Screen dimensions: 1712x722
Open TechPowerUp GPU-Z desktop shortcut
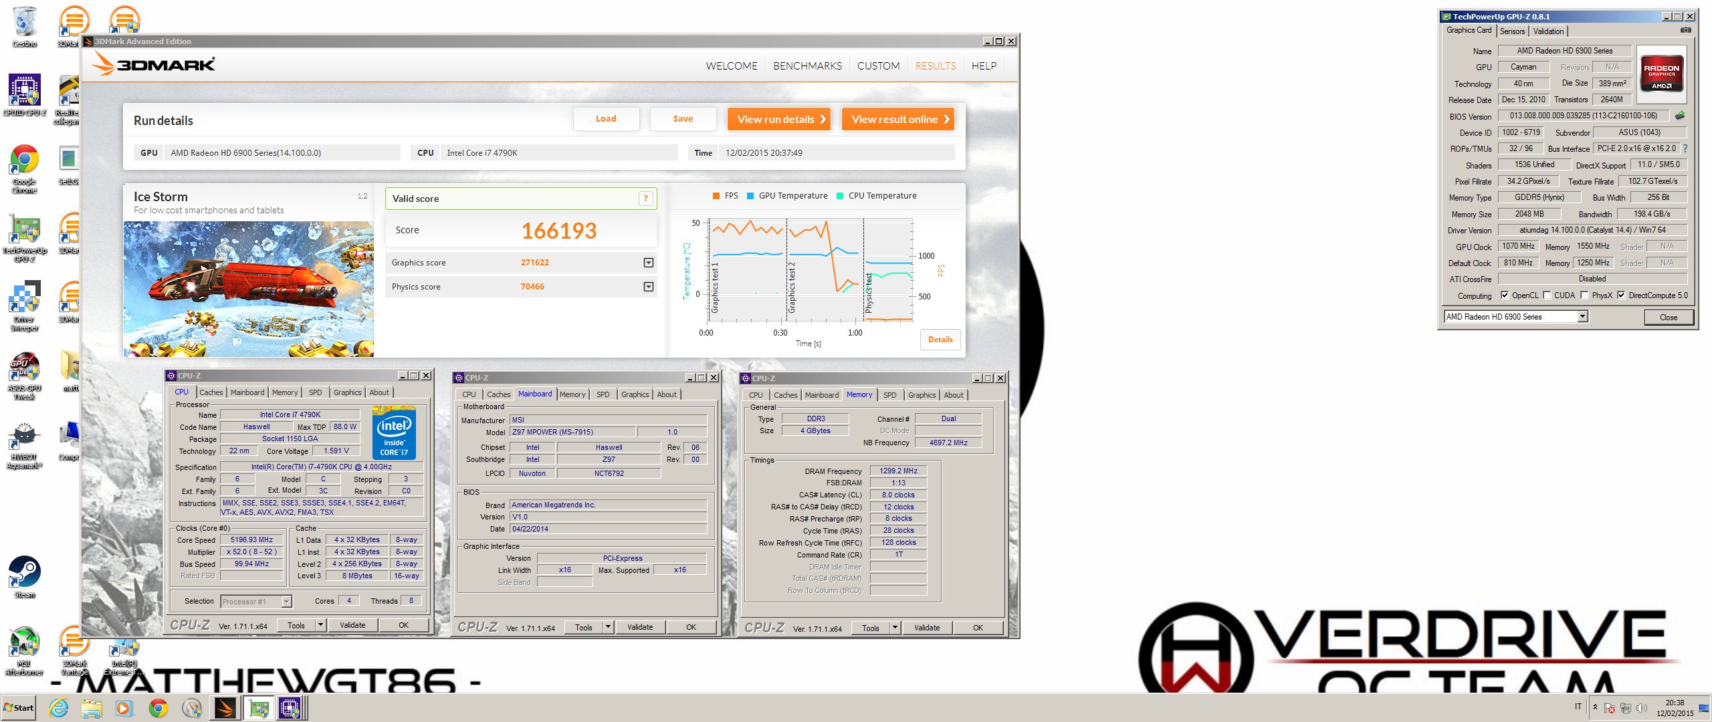coord(24,239)
